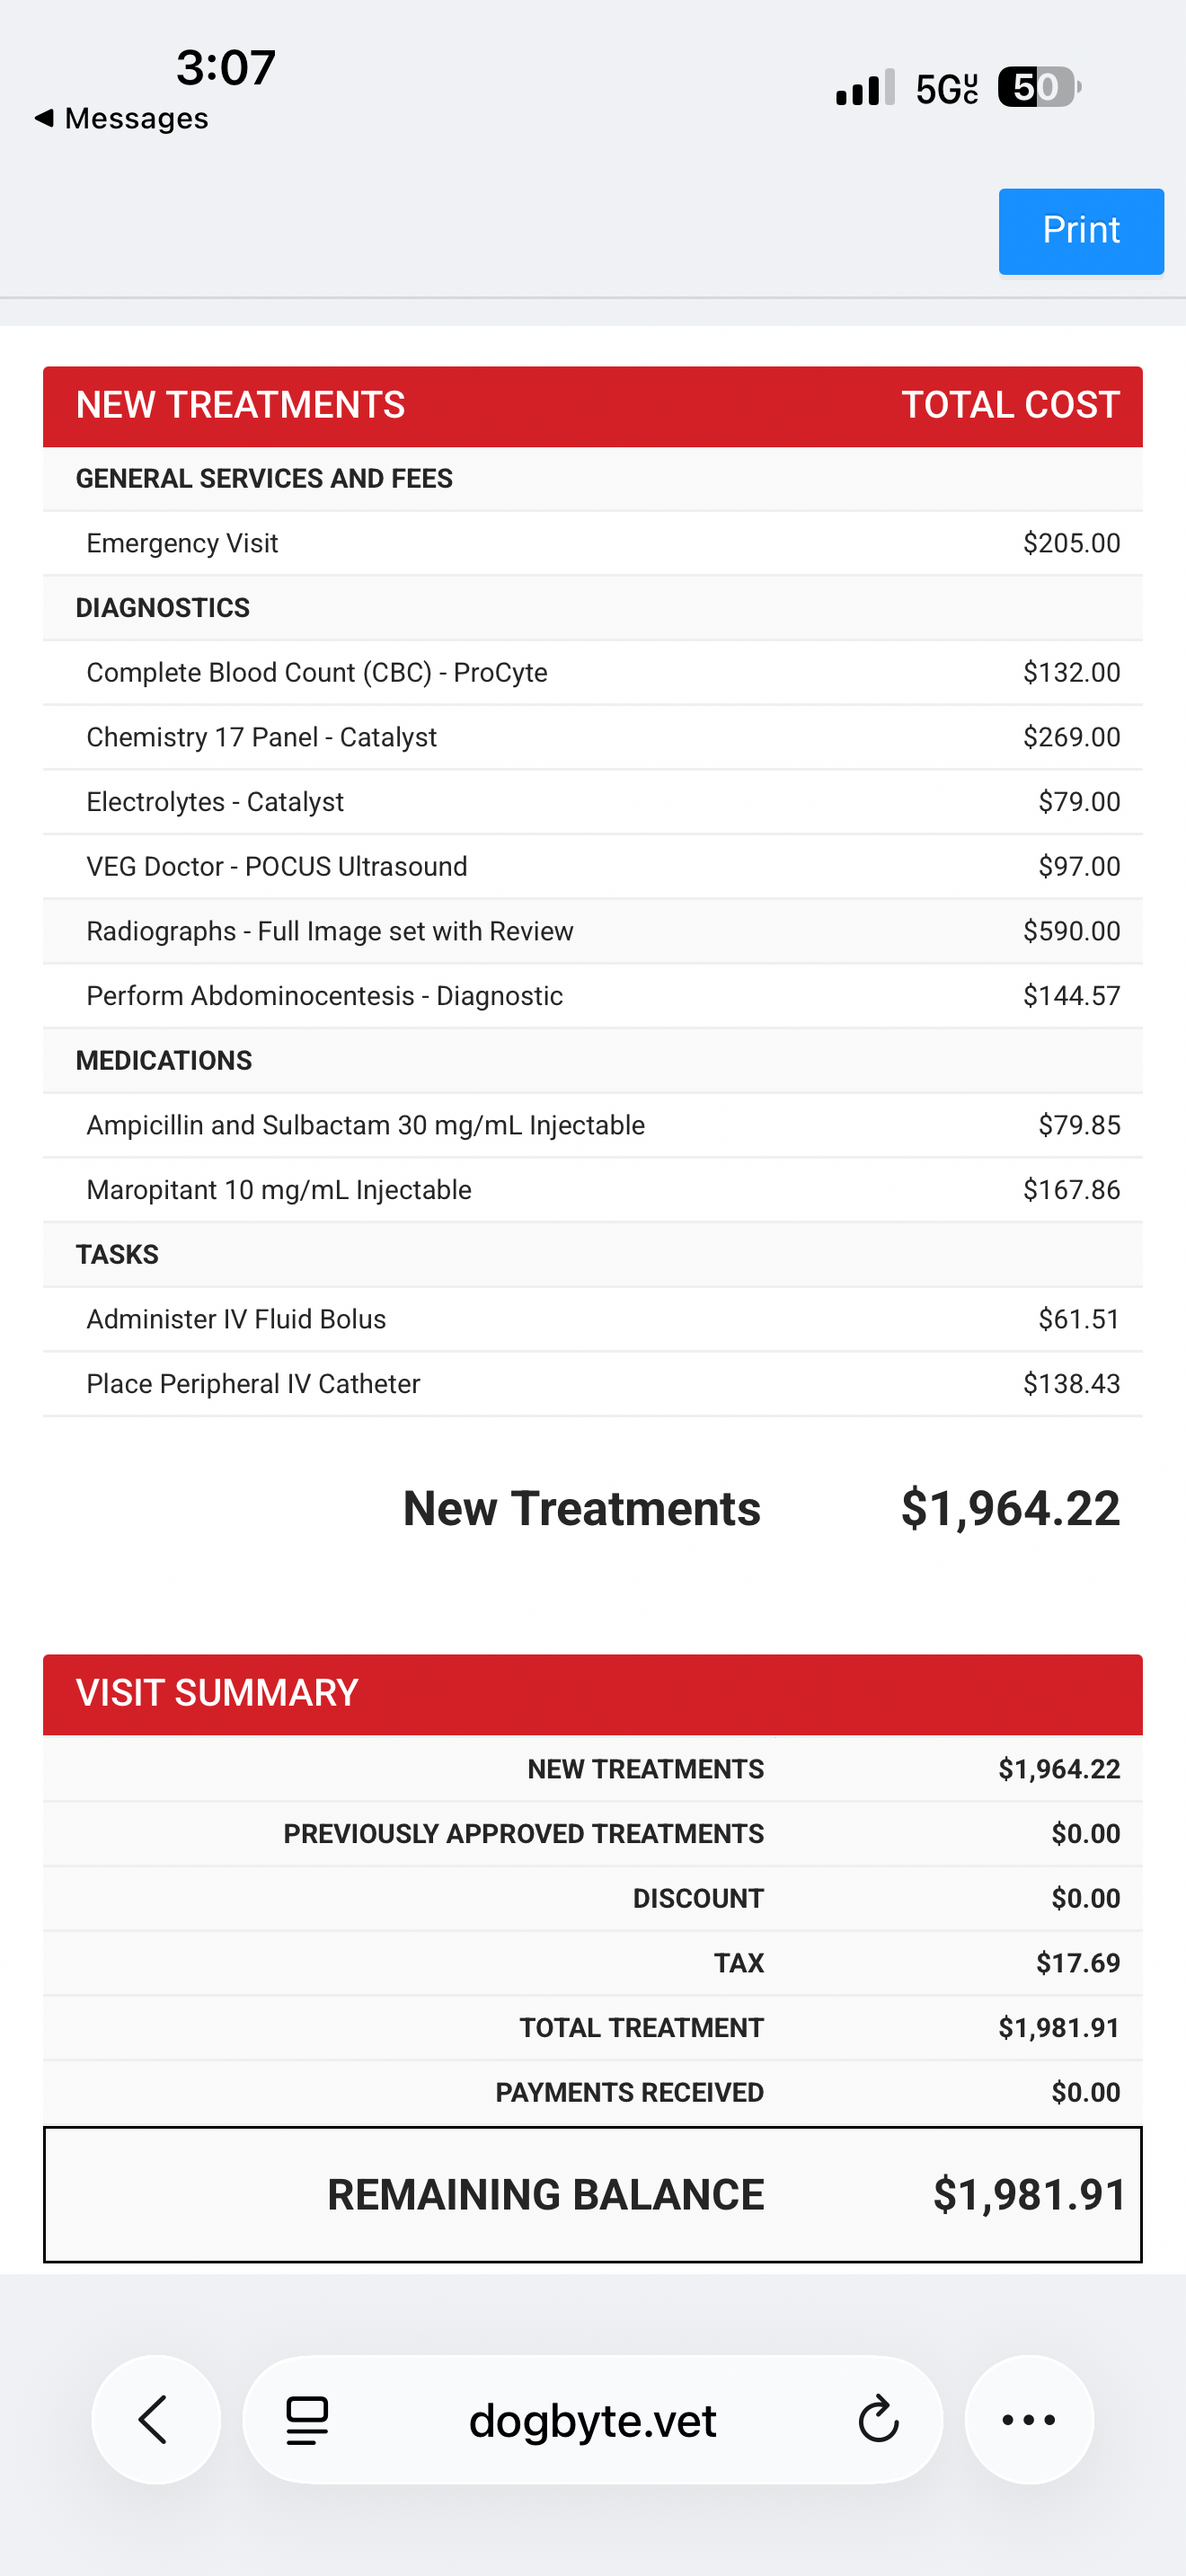The height and width of the screenshot is (2576, 1186).
Task: Tap the back arrow to Messages
Action: tap(44, 118)
